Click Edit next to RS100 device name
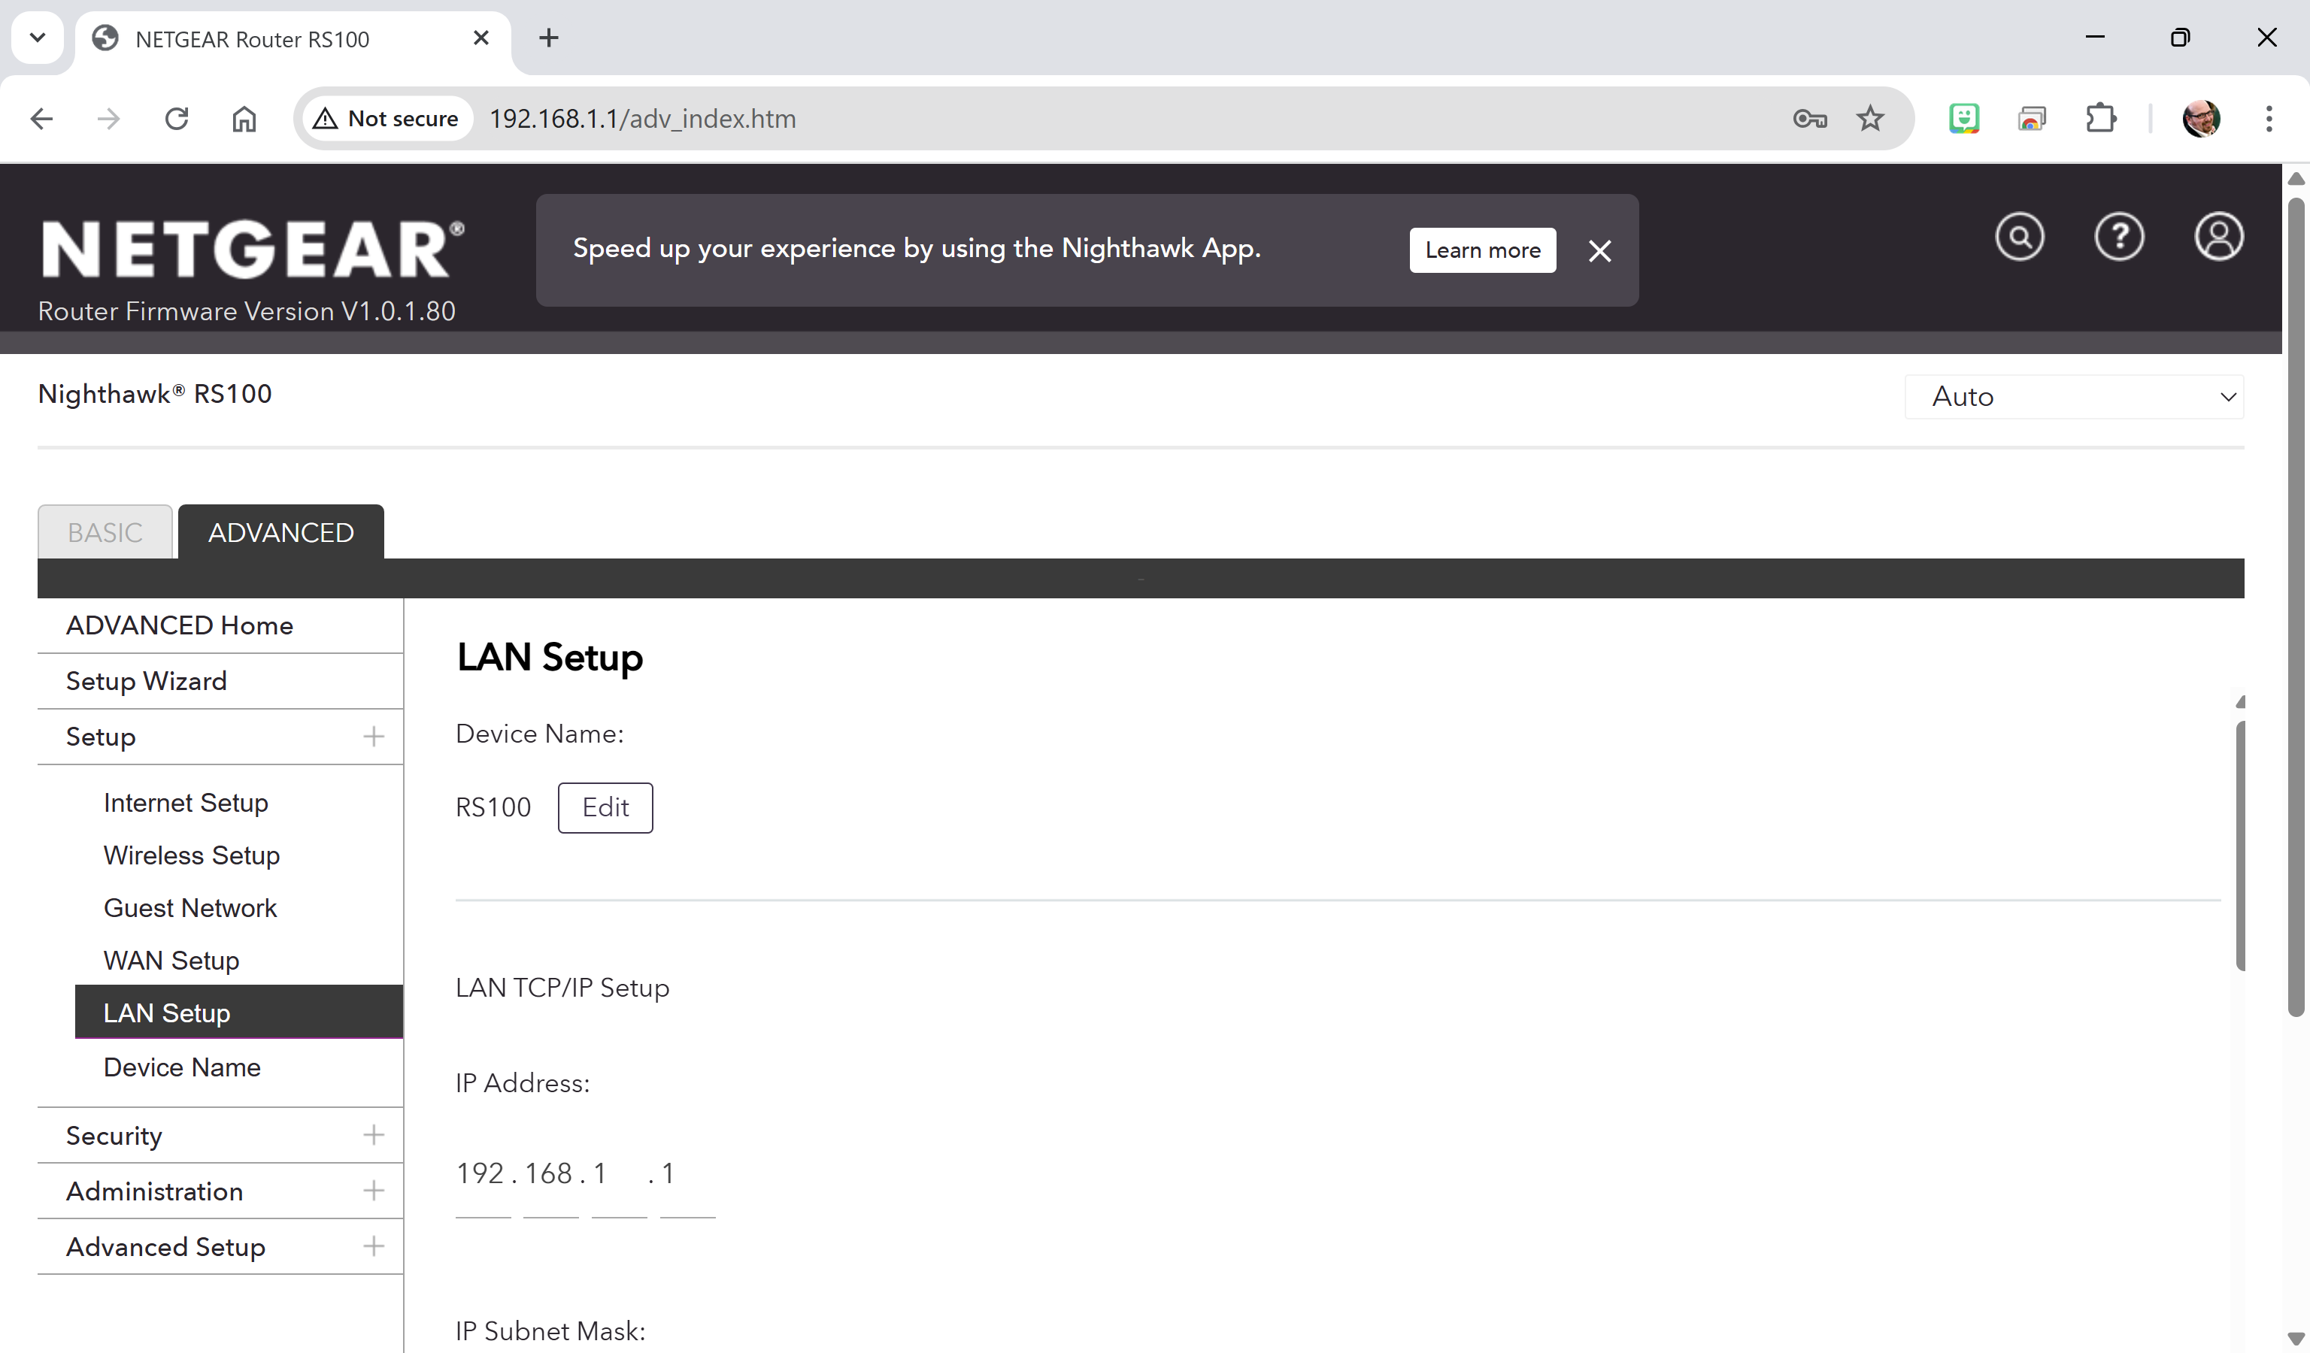 (x=605, y=807)
